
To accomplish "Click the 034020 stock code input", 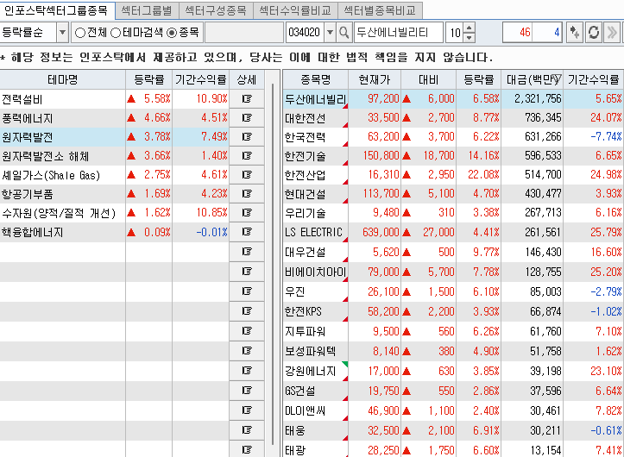I will 306,32.
